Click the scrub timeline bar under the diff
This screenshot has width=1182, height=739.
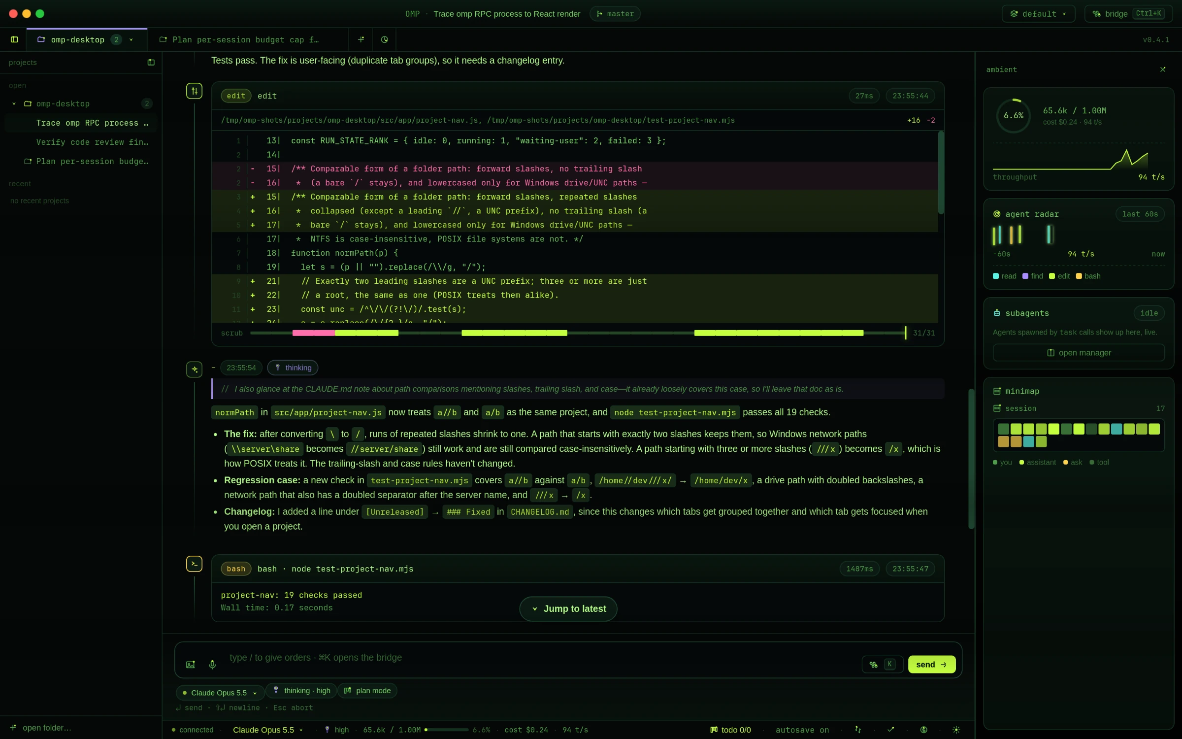578,333
